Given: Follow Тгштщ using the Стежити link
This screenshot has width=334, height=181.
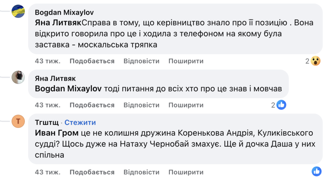Looking at the screenshot, I should (80, 122).
